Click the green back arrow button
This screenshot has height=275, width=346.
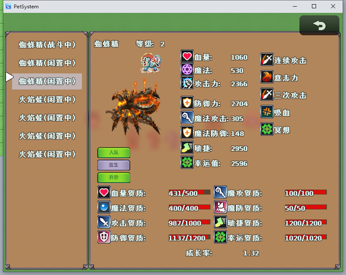[319, 25]
